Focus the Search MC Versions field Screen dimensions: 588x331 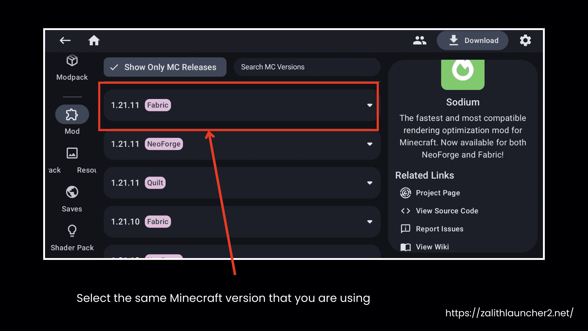pos(307,67)
